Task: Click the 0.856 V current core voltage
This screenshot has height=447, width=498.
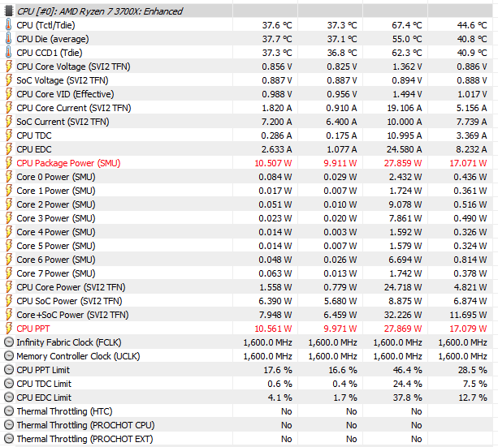Action: pyautogui.click(x=277, y=67)
